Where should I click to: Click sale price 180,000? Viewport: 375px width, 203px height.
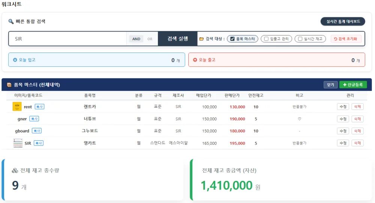pyautogui.click(x=237, y=131)
